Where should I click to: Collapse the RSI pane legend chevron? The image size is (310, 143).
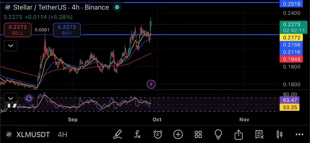tap(11, 98)
